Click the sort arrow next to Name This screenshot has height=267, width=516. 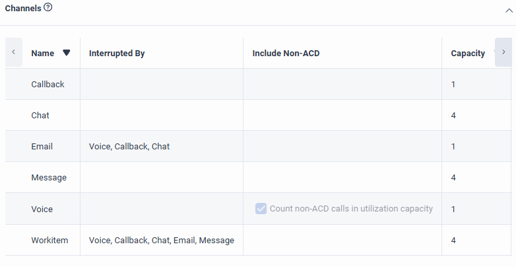(x=66, y=54)
